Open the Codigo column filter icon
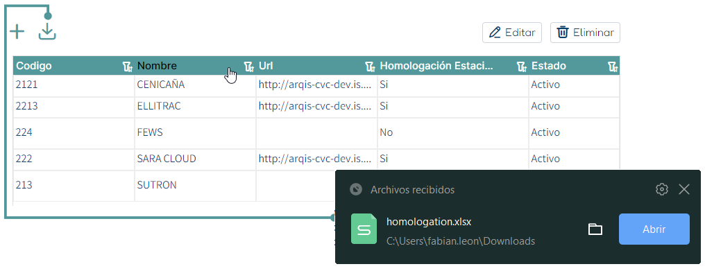This screenshot has width=705, height=271. tap(128, 67)
